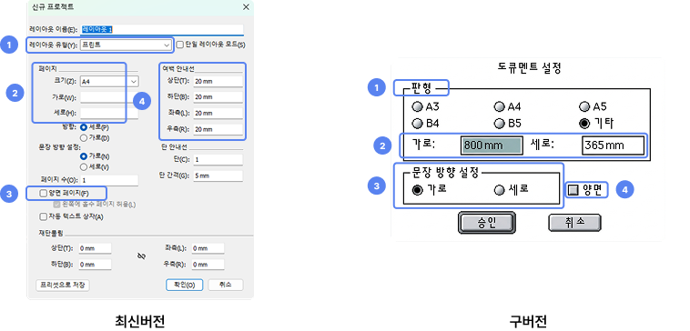Screen dimensions: 690x331
Task: Click 여백 안내선 좌측(L) 20 mm field
Action: click(x=218, y=113)
